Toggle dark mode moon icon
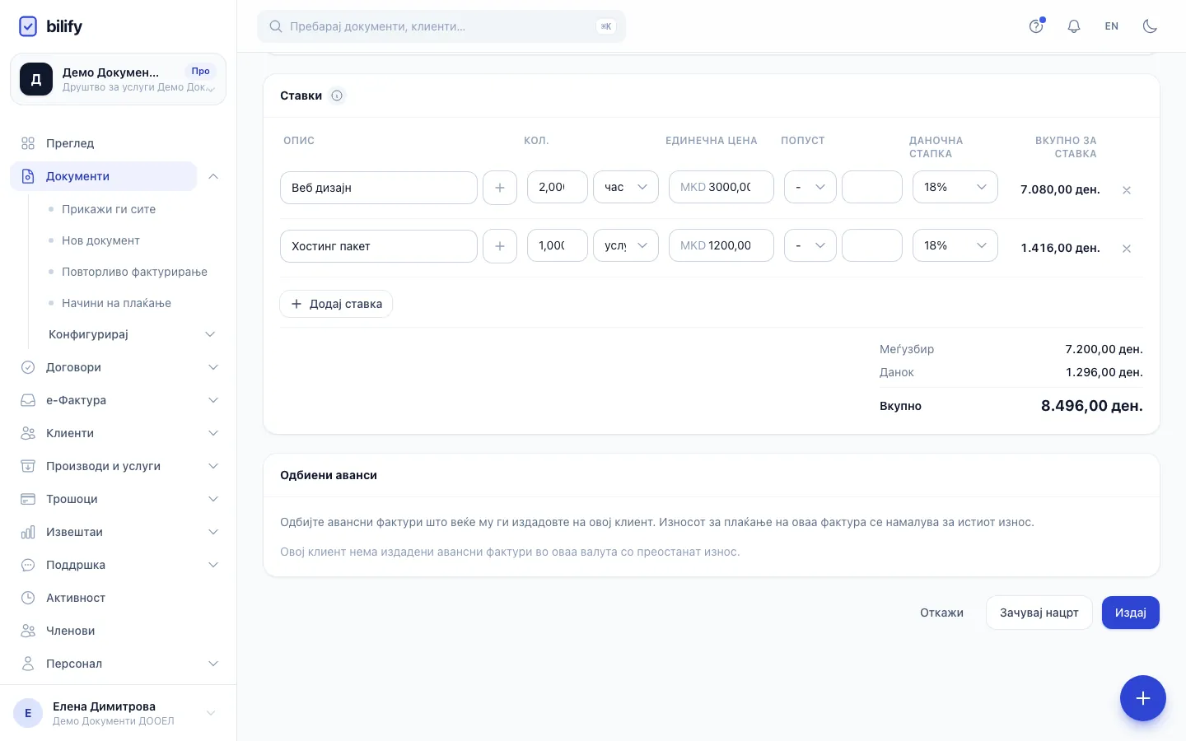The height and width of the screenshot is (741, 1186). point(1150,26)
